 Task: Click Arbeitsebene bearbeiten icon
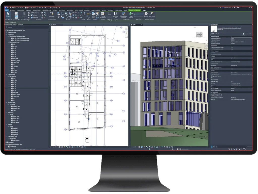[123, 14]
